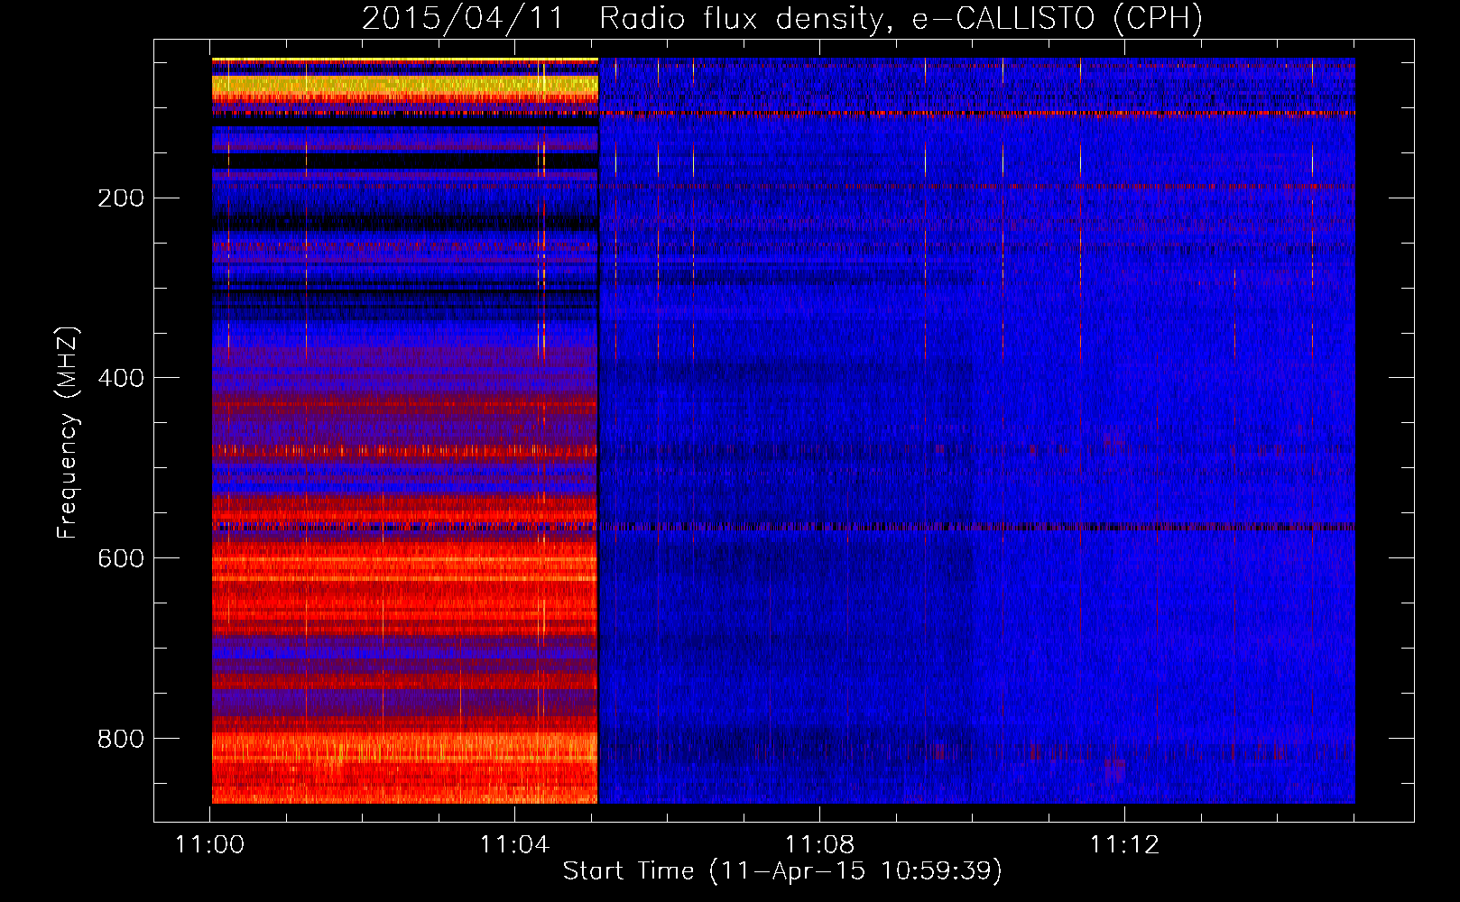Click the 11:04 time tick label
1460x902 pixels.
point(514,844)
